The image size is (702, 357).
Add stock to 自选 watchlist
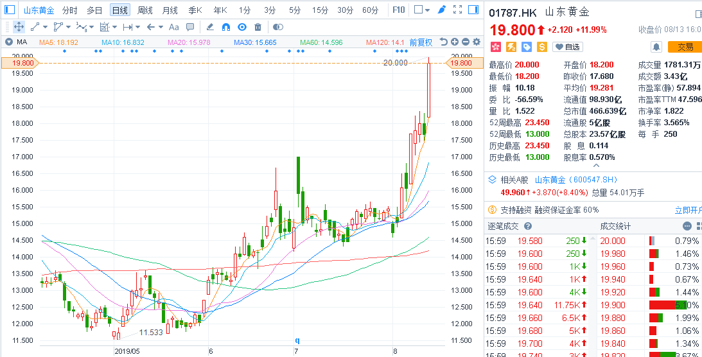567,46
